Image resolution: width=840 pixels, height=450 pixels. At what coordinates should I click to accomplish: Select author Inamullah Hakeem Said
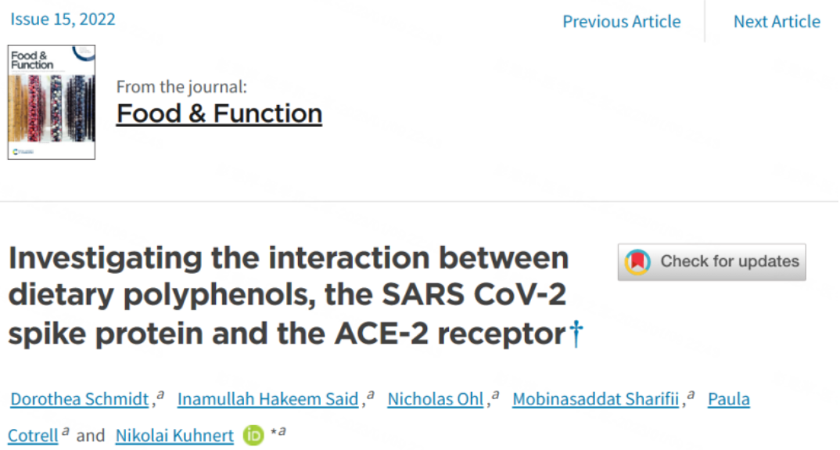click(x=267, y=399)
